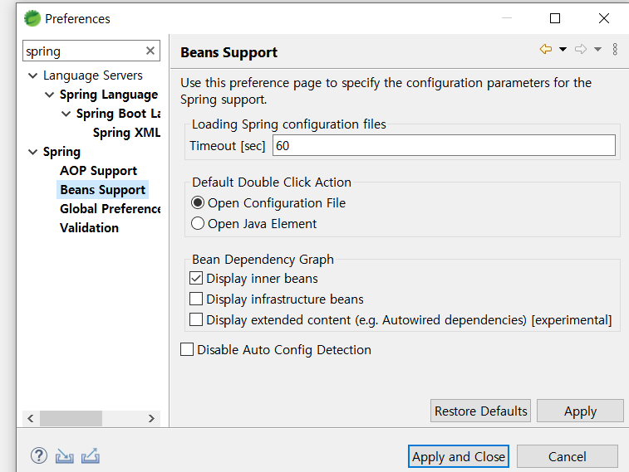Screen dimensions: 629x472
Task: Collapse the Spring tree node
Action: tap(33, 152)
